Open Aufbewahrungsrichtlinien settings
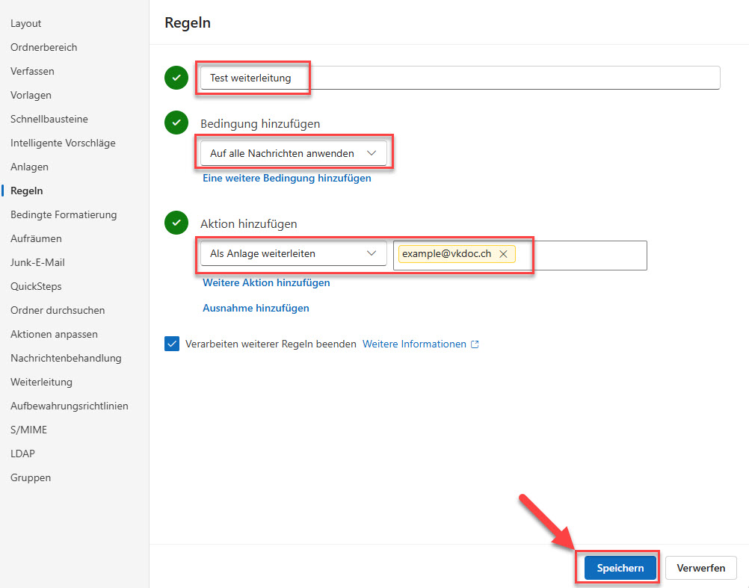 pos(70,406)
